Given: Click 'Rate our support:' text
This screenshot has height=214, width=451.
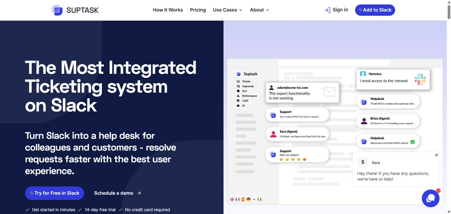Looking at the screenshot, I should (289, 155).
